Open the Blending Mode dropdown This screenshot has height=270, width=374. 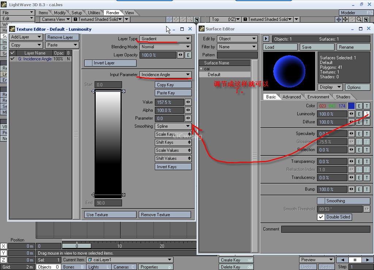(x=165, y=47)
